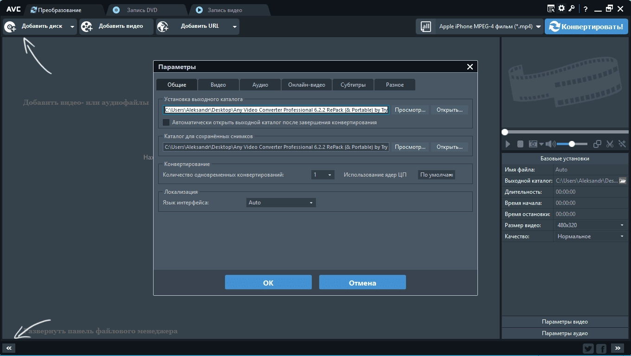Expand the Параметры аудио section
This screenshot has width=631, height=356.
pyautogui.click(x=565, y=333)
